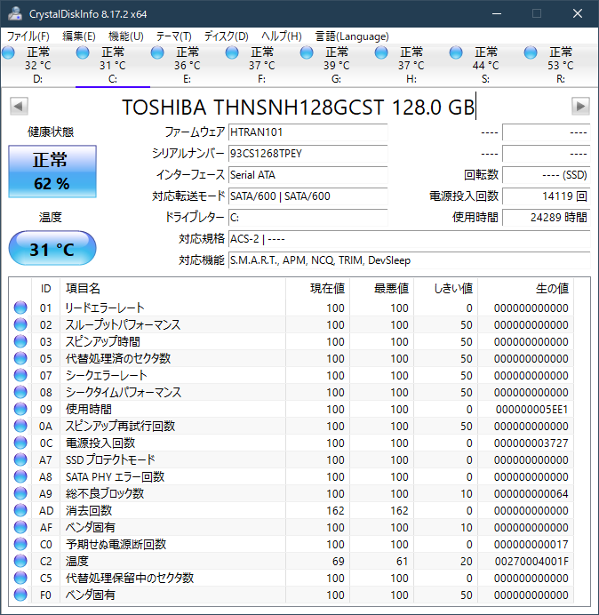This screenshot has height=615, width=599.
Task: Open the 言語(Language) menu
Action: pyautogui.click(x=352, y=36)
